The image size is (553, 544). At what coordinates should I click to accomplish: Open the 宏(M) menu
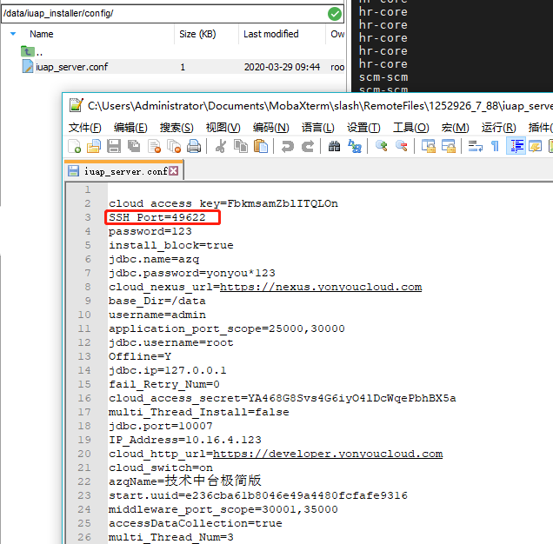[x=455, y=127]
